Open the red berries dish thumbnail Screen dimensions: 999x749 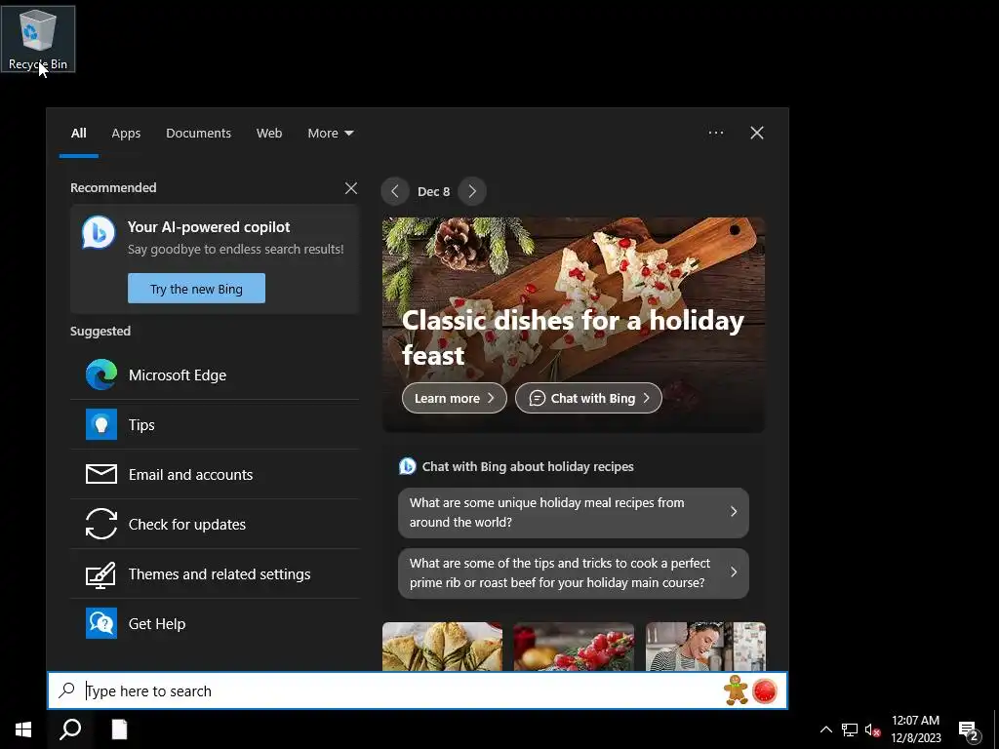(574, 647)
